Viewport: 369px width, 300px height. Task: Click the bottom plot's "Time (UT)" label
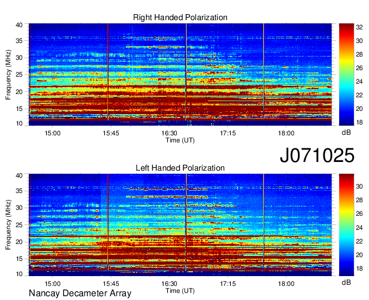180,291
